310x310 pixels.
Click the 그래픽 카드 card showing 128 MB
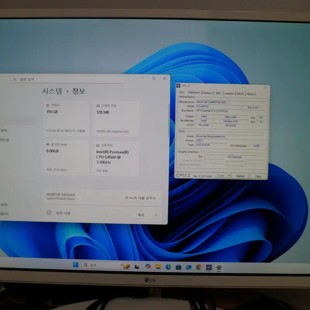click(116, 119)
